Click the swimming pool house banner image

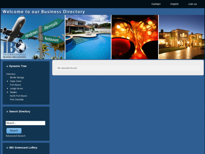[88, 37]
